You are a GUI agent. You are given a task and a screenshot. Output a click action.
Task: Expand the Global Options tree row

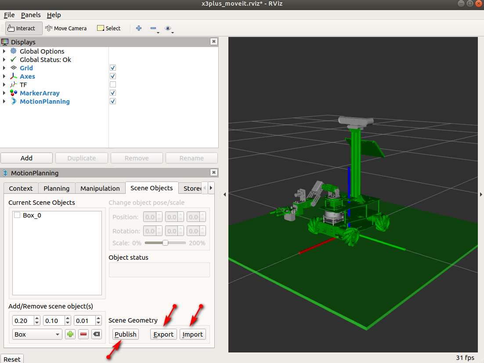pos(4,51)
